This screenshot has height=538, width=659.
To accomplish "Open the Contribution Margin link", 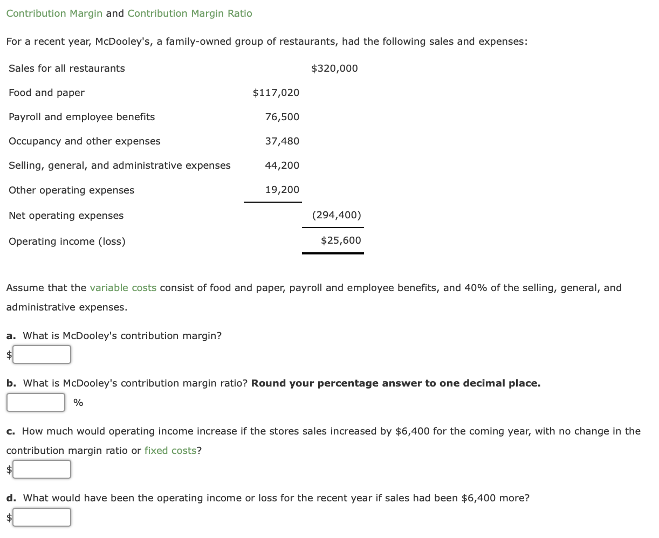I will (54, 13).
